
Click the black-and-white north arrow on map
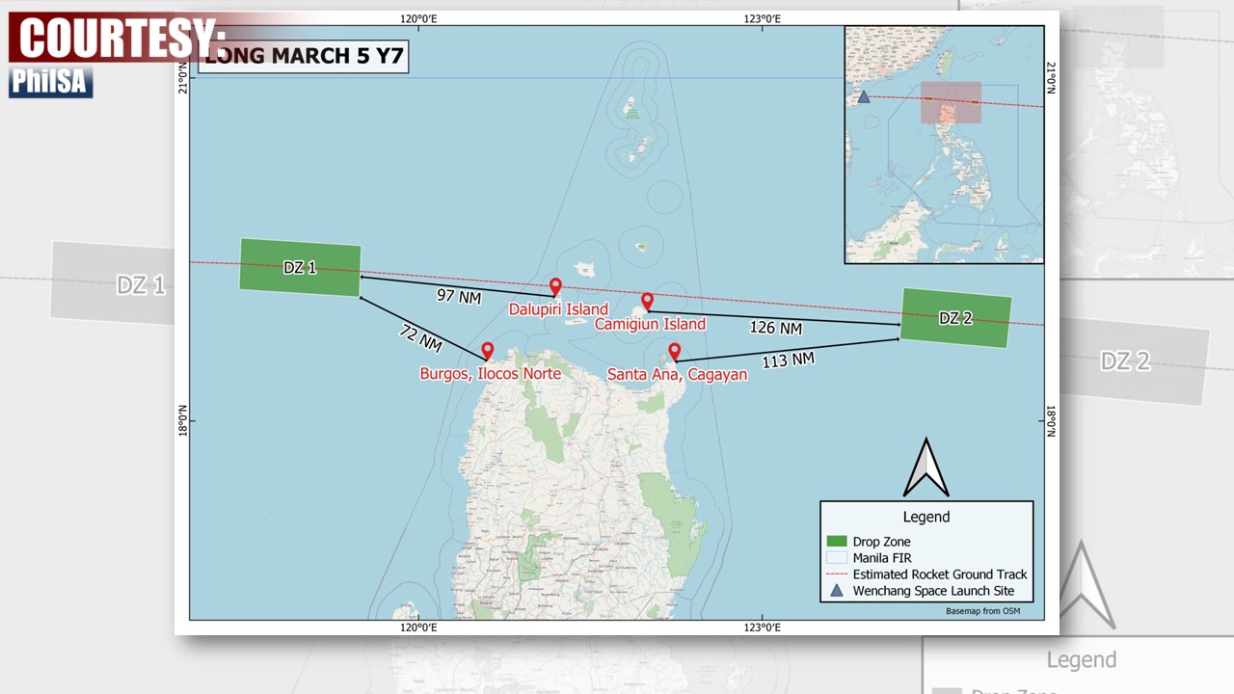[925, 468]
